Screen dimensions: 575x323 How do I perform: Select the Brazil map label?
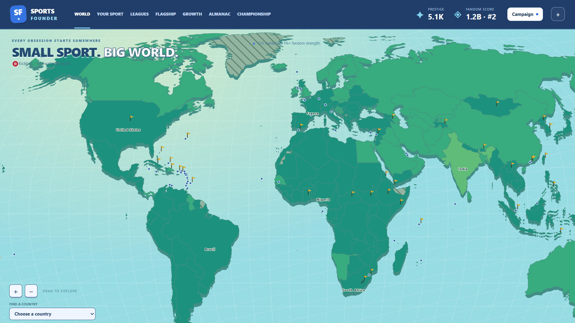210,249
